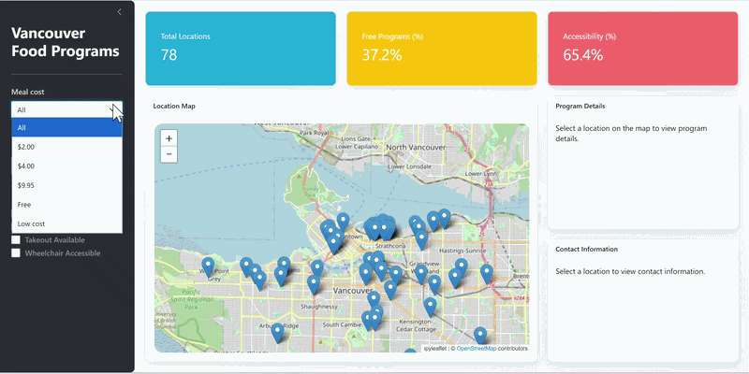
Task: Zoom in on the location map
Action: (x=169, y=138)
